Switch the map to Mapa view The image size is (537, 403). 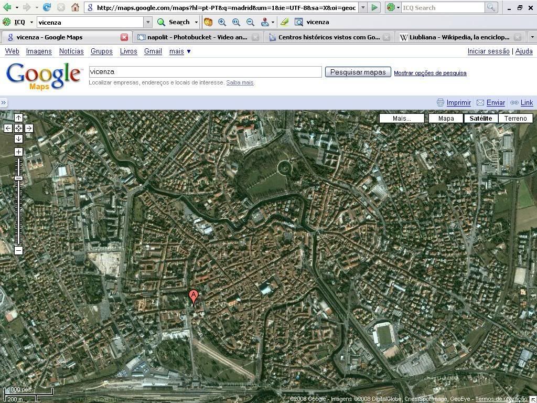(x=446, y=118)
